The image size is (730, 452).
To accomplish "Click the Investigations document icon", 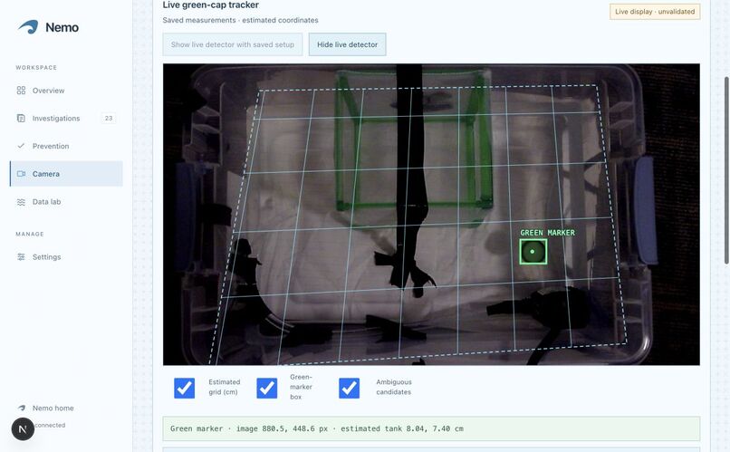I will 21,119.
